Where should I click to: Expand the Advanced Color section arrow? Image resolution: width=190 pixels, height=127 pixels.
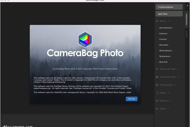(178, 77)
